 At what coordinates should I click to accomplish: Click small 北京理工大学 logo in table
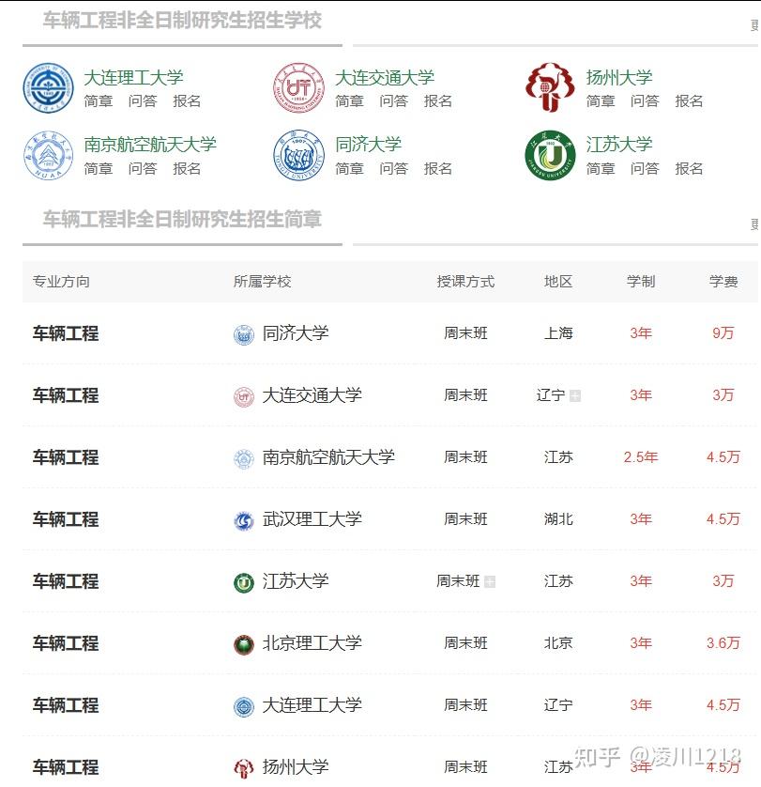(244, 645)
